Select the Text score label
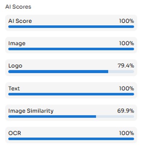 (14, 89)
